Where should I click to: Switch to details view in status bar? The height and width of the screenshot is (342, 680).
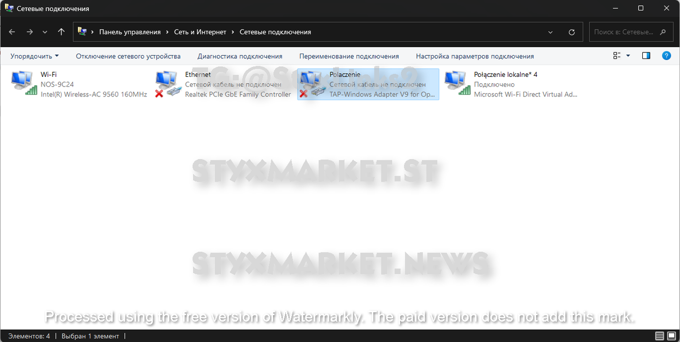click(659, 336)
